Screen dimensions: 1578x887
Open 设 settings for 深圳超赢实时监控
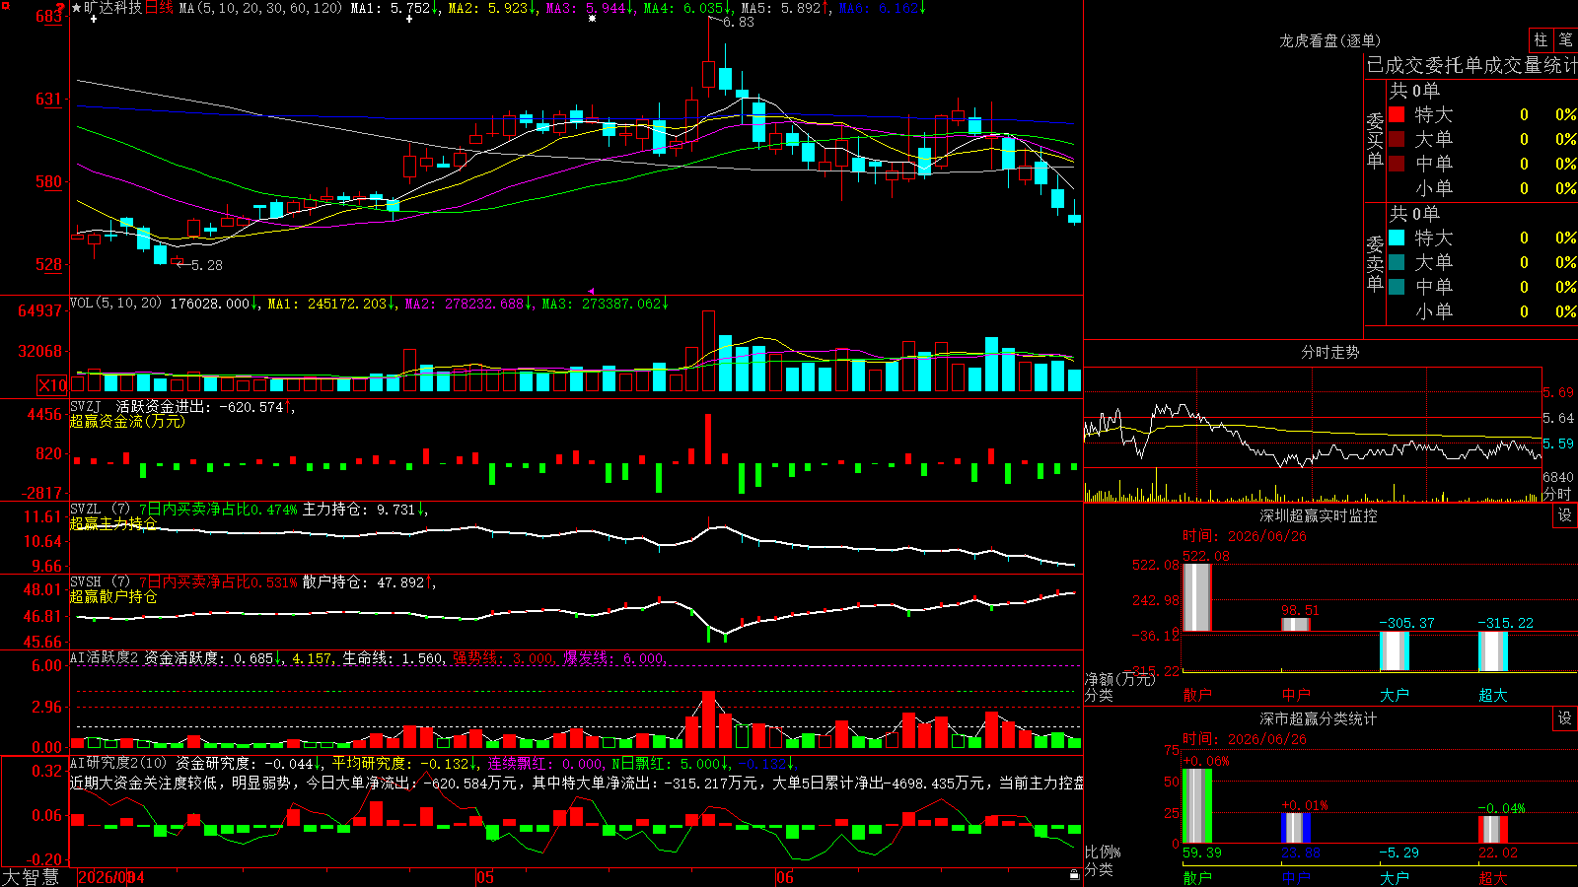(x=1565, y=515)
